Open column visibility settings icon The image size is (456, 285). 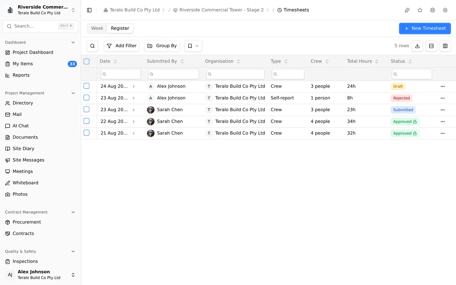(x=445, y=46)
